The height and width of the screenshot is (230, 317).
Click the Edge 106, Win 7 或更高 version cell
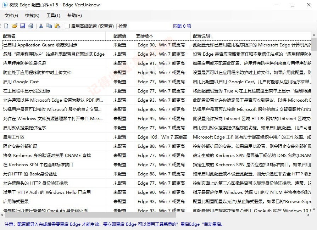(x=162, y=137)
